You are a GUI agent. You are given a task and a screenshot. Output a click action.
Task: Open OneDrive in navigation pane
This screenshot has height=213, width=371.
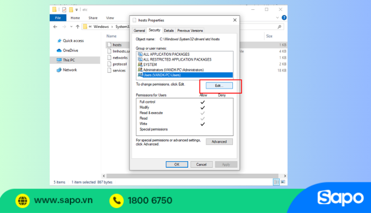tap(70, 50)
